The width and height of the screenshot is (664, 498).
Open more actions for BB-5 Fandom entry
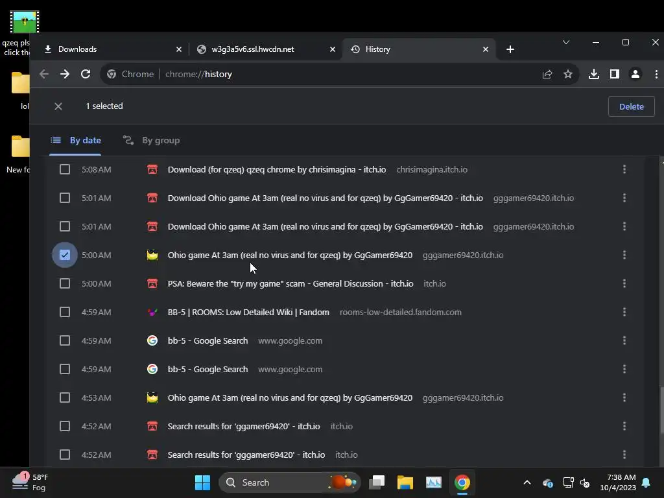coord(624,312)
